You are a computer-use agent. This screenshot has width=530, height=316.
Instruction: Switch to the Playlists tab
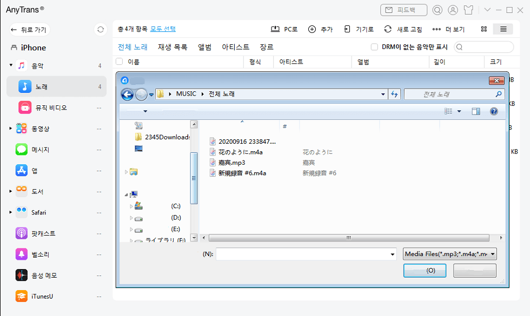(173, 47)
